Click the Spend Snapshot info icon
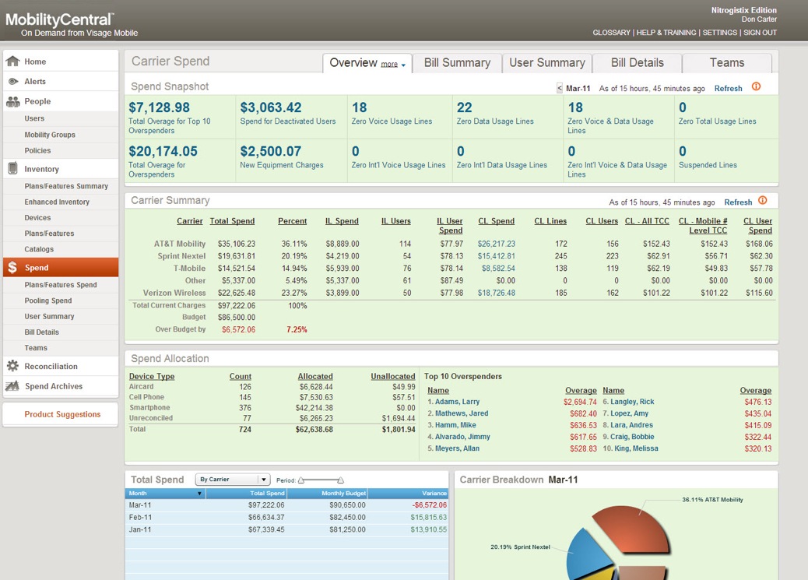Screen dimensions: 808x580 (x=756, y=87)
